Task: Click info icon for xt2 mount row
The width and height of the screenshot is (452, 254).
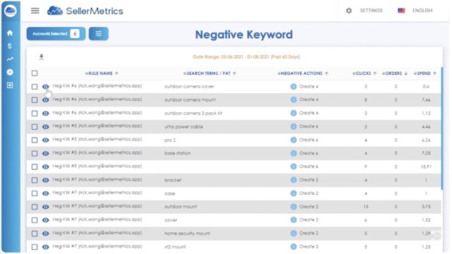Action: pos(294,246)
